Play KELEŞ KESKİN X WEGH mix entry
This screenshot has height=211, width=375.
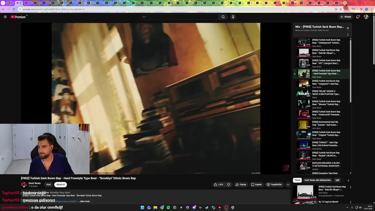click(x=321, y=94)
